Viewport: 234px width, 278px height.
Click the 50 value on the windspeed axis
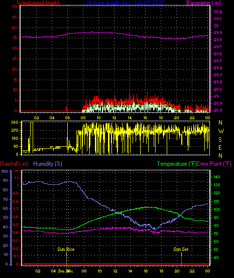coord(15,7)
